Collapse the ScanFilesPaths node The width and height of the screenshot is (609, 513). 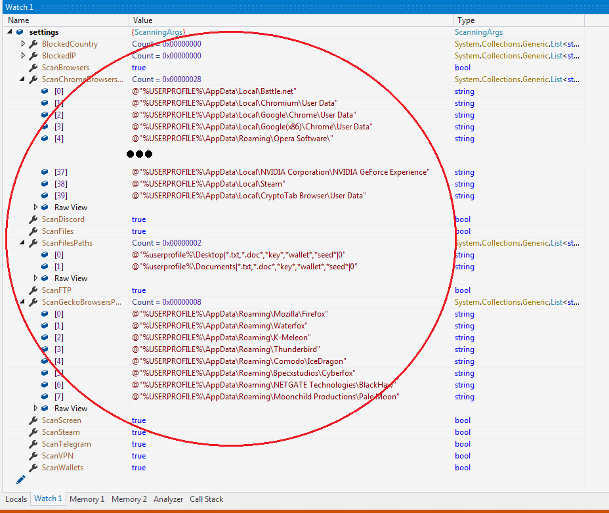point(23,243)
